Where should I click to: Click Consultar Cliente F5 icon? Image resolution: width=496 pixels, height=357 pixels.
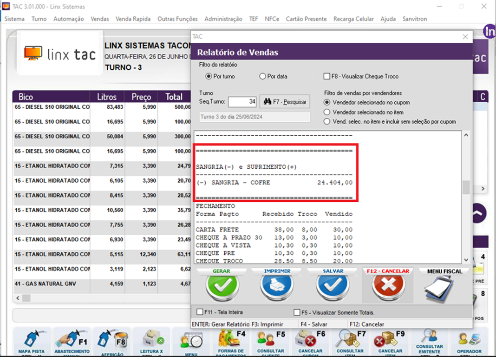[271, 341]
